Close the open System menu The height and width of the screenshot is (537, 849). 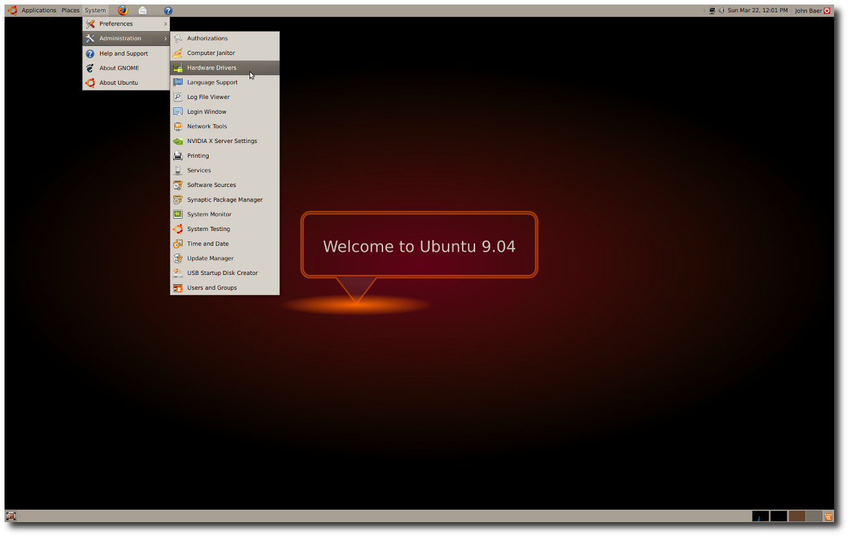[95, 10]
